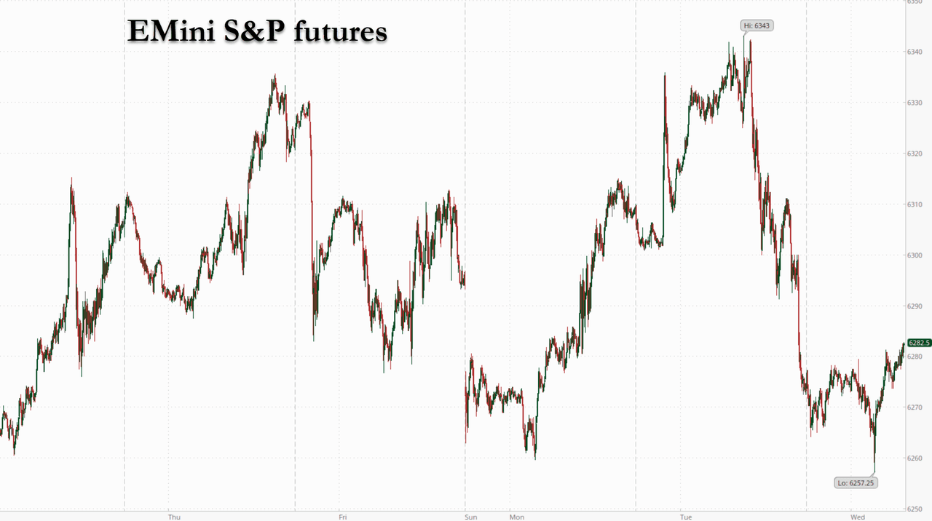Select the Sun label on time axis
Image resolution: width=932 pixels, height=521 pixels.
[471, 517]
